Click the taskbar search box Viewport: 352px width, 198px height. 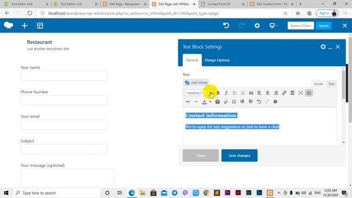pyautogui.click(x=56, y=193)
